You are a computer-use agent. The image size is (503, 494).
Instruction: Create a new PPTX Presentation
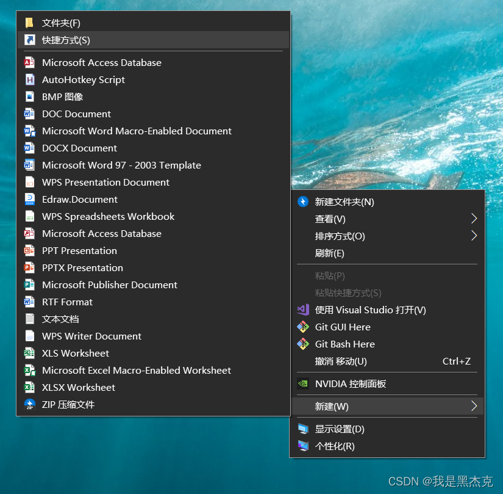click(x=153, y=267)
